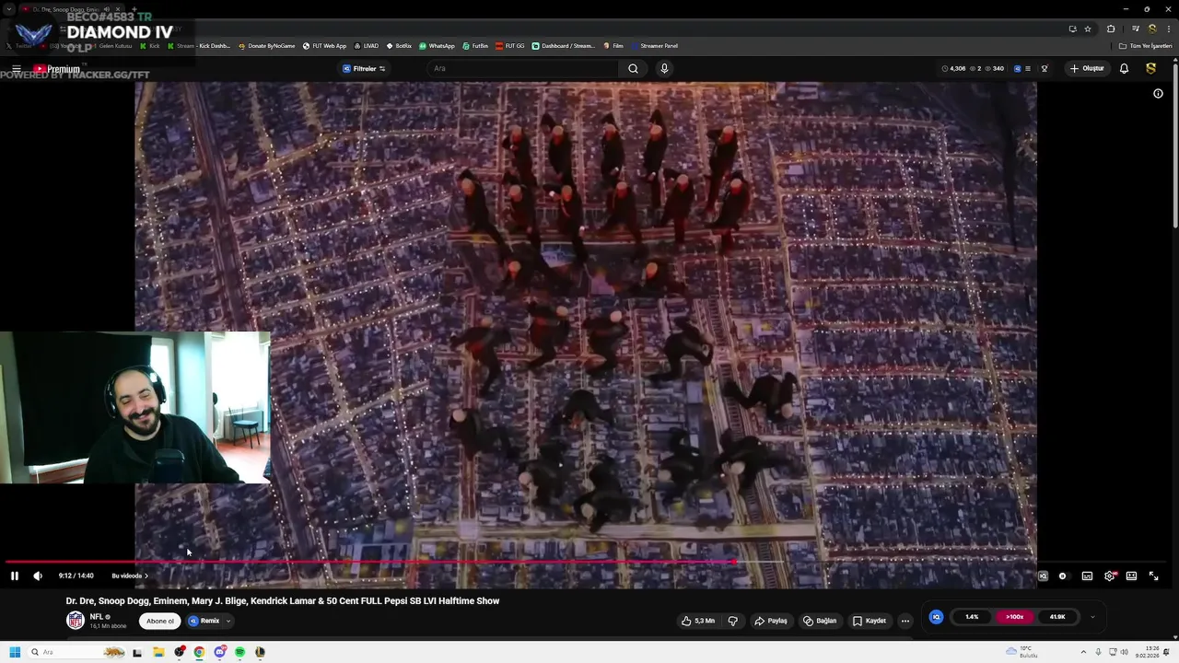Open more actions three-dot menu
Image resolution: width=1179 pixels, height=663 pixels.
pyautogui.click(x=905, y=621)
